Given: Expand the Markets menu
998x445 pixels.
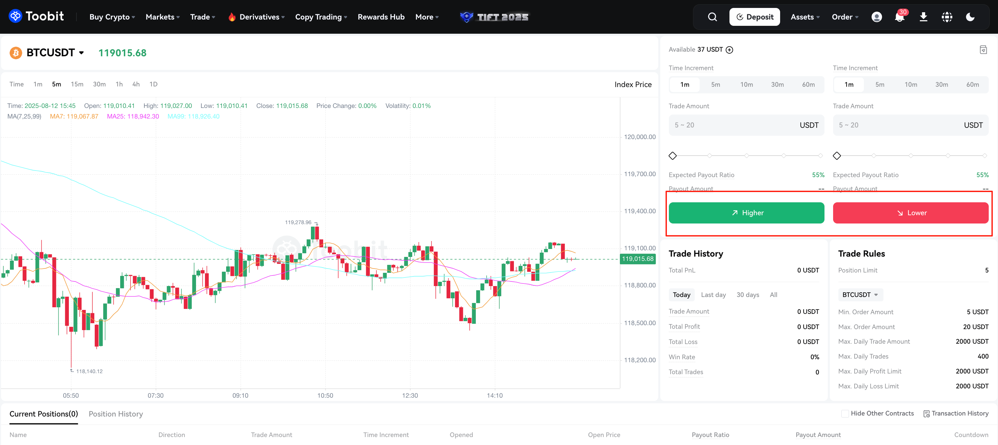Looking at the screenshot, I should point(162,17).
